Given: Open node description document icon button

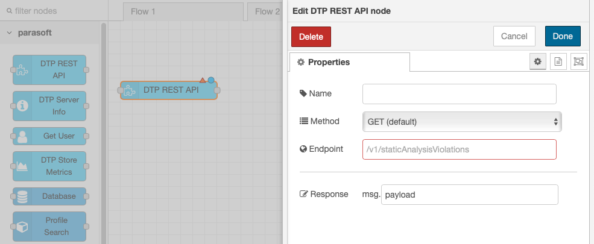Looking at the screenshot, I should [558, 61].
